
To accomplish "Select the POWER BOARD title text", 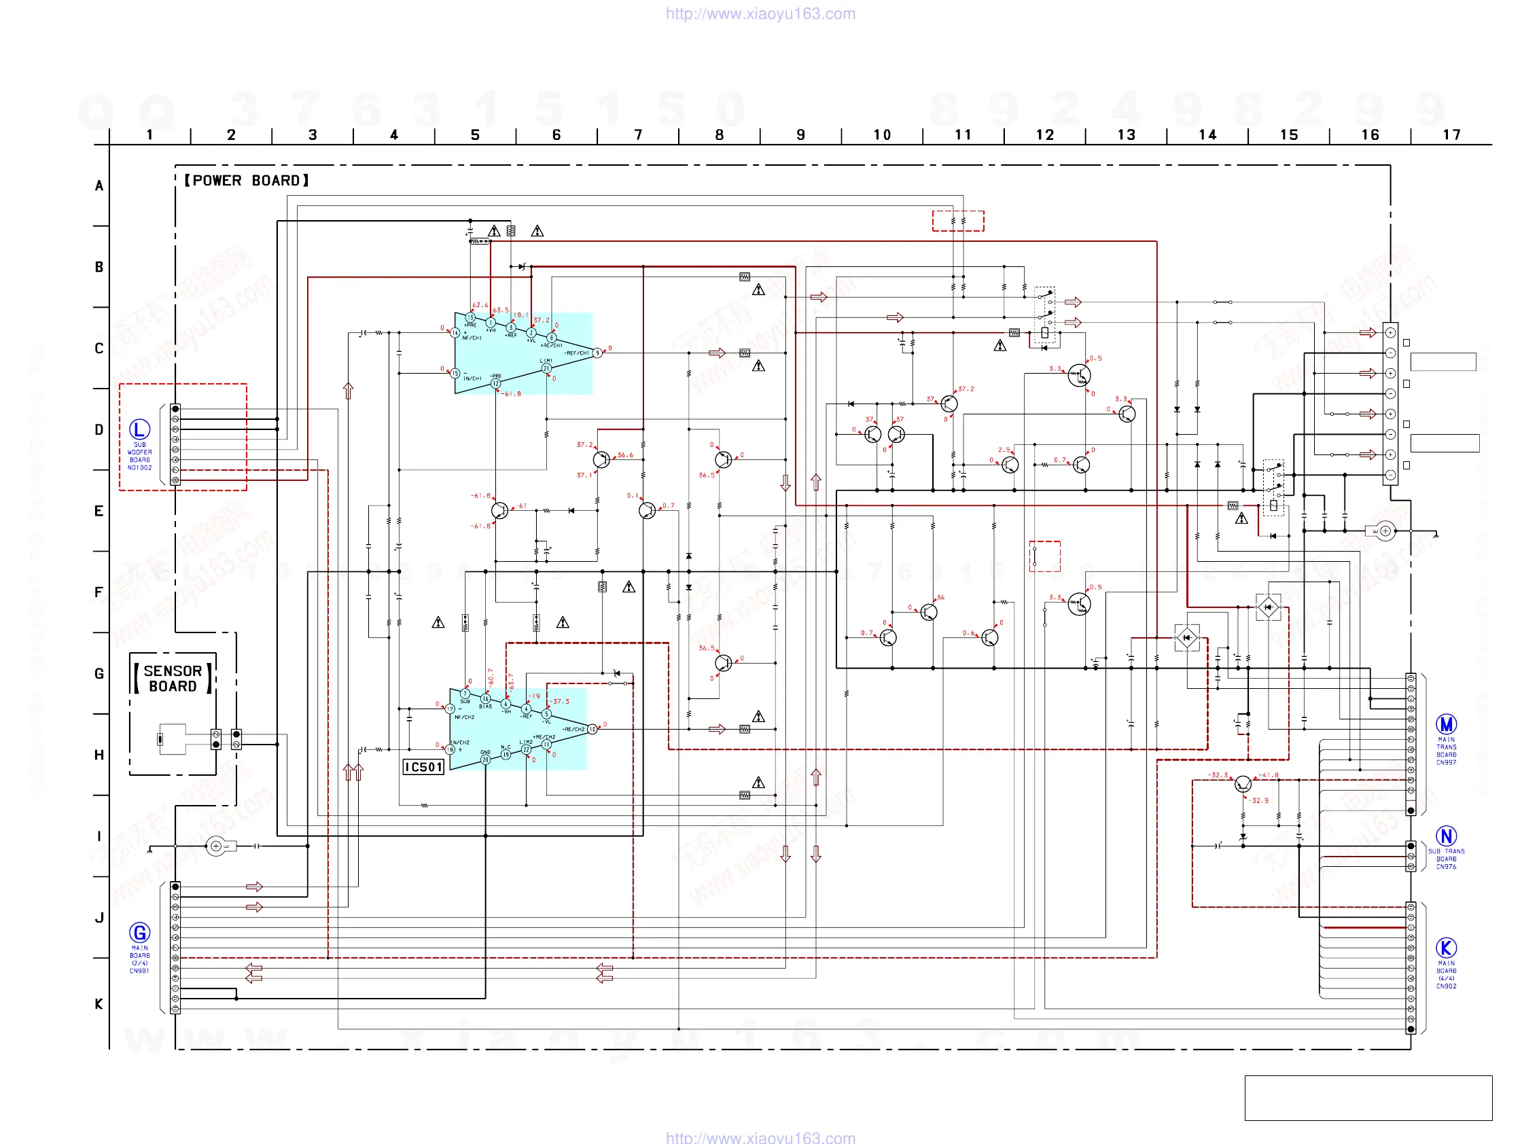I will pos(247,180).
